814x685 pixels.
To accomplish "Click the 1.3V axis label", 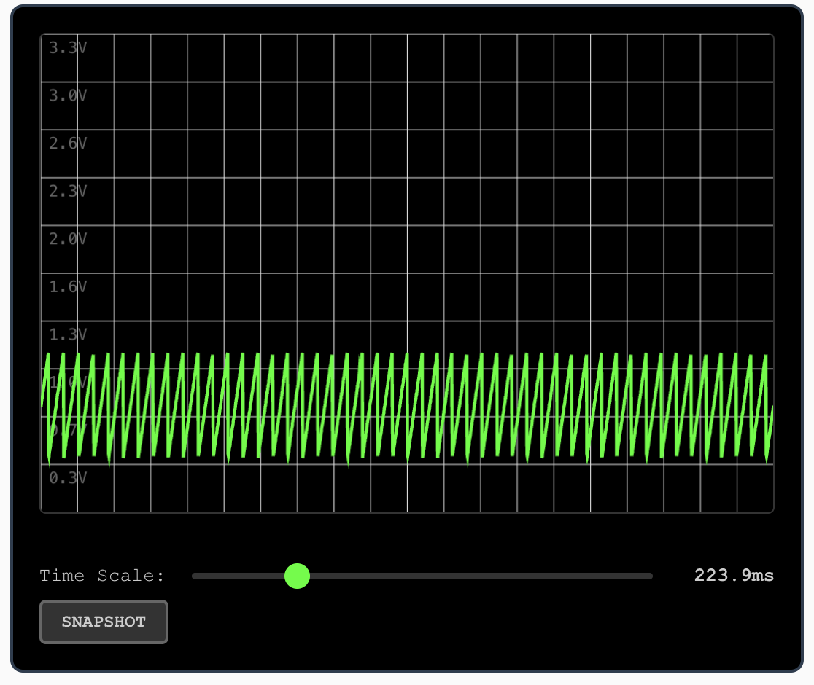I will point(68,334).
